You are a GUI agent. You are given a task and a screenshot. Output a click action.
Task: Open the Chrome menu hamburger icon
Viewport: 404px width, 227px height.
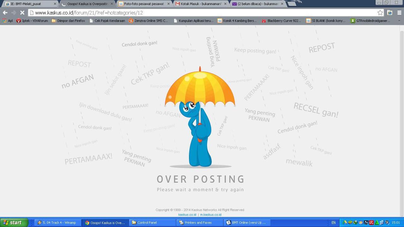click(399, 13)
